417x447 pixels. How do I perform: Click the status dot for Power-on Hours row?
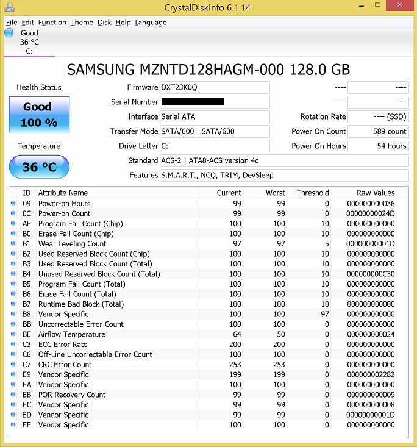click(x=13, y=203)
